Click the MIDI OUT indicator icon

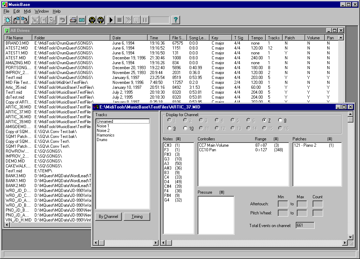(x=100, y=20)
